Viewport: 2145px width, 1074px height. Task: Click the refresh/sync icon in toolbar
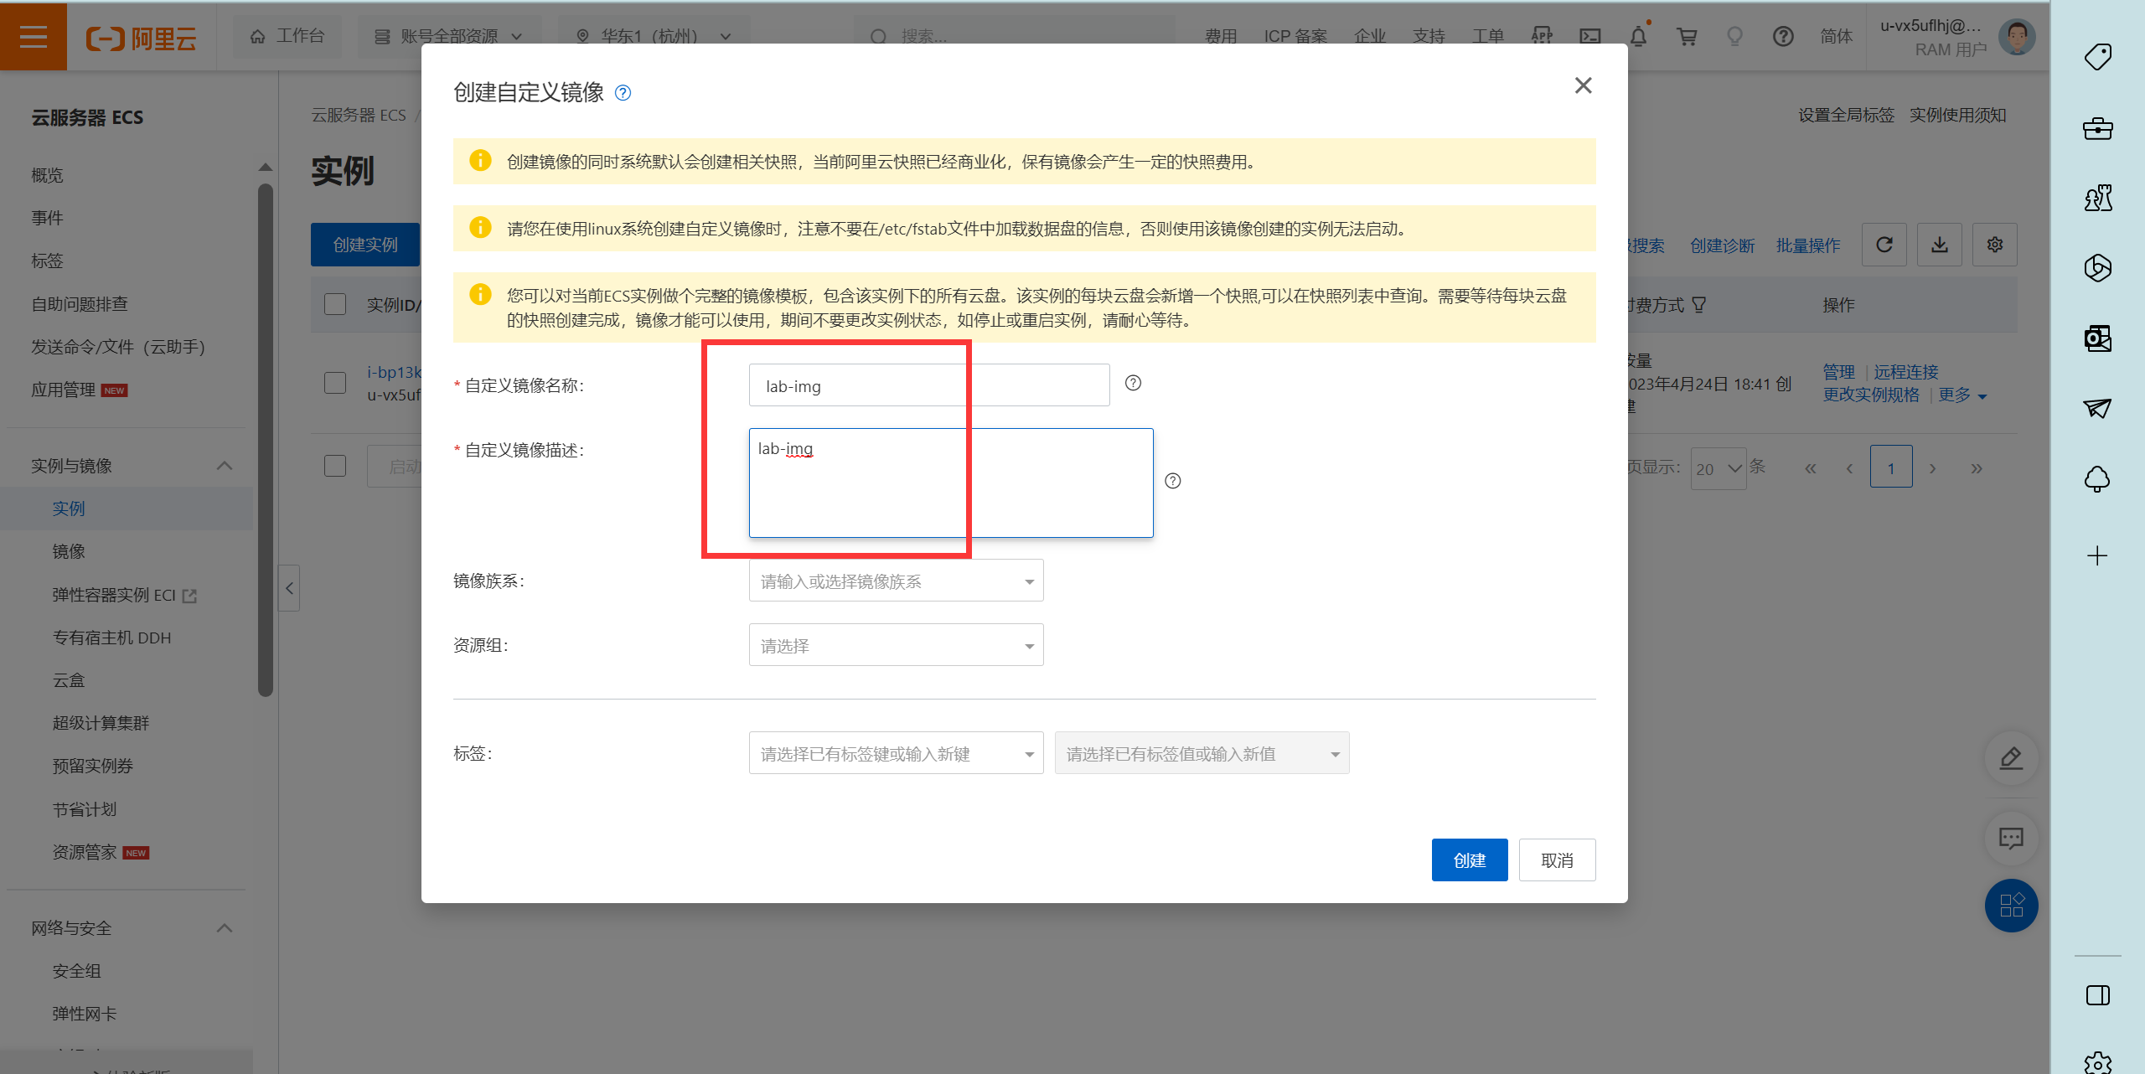(x=1888, y=246)
